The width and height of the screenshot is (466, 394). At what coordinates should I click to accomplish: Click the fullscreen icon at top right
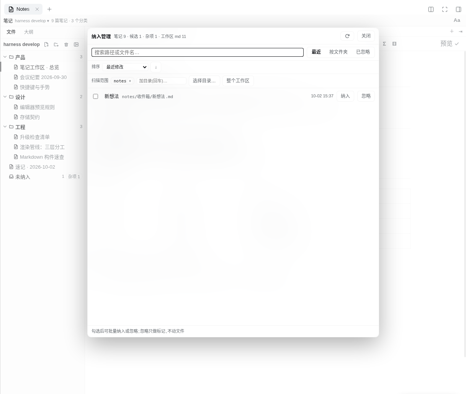pos(445,9)
